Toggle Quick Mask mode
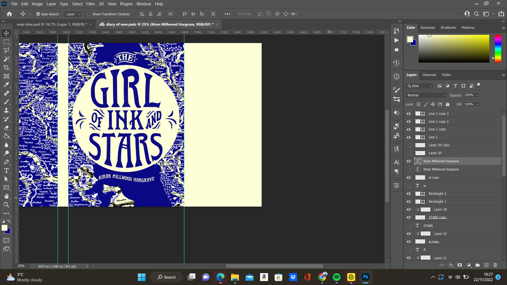 (6, 240)
